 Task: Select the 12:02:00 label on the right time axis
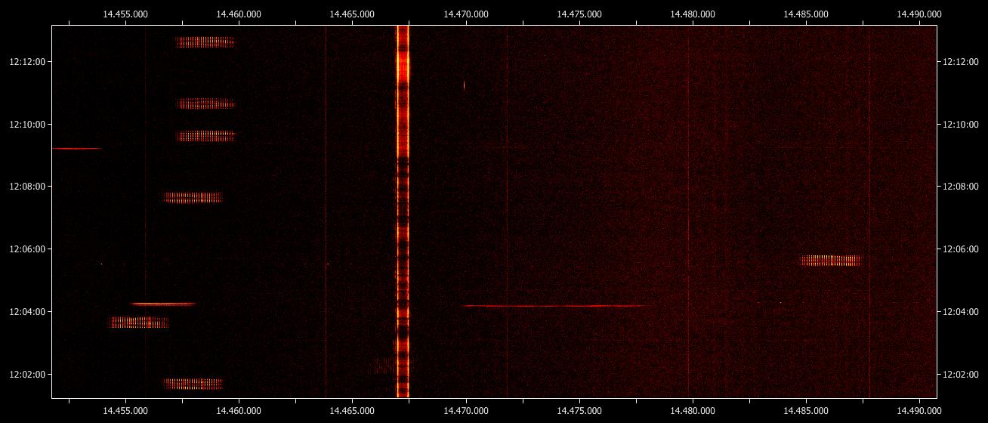[962, 375]
